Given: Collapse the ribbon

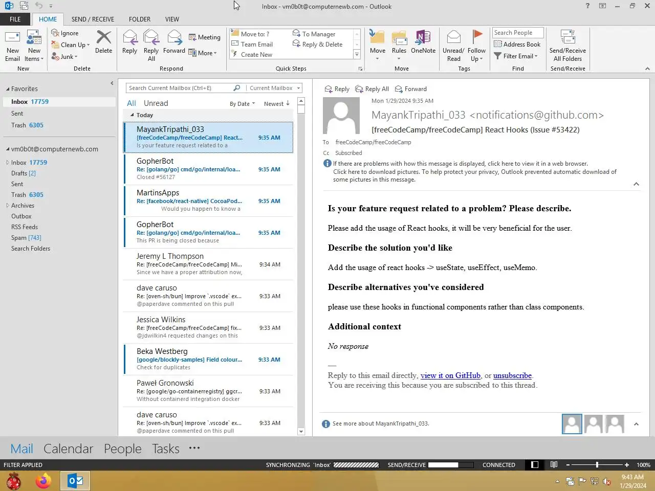Looking at the screenshot, I should [x=647, y=69].
